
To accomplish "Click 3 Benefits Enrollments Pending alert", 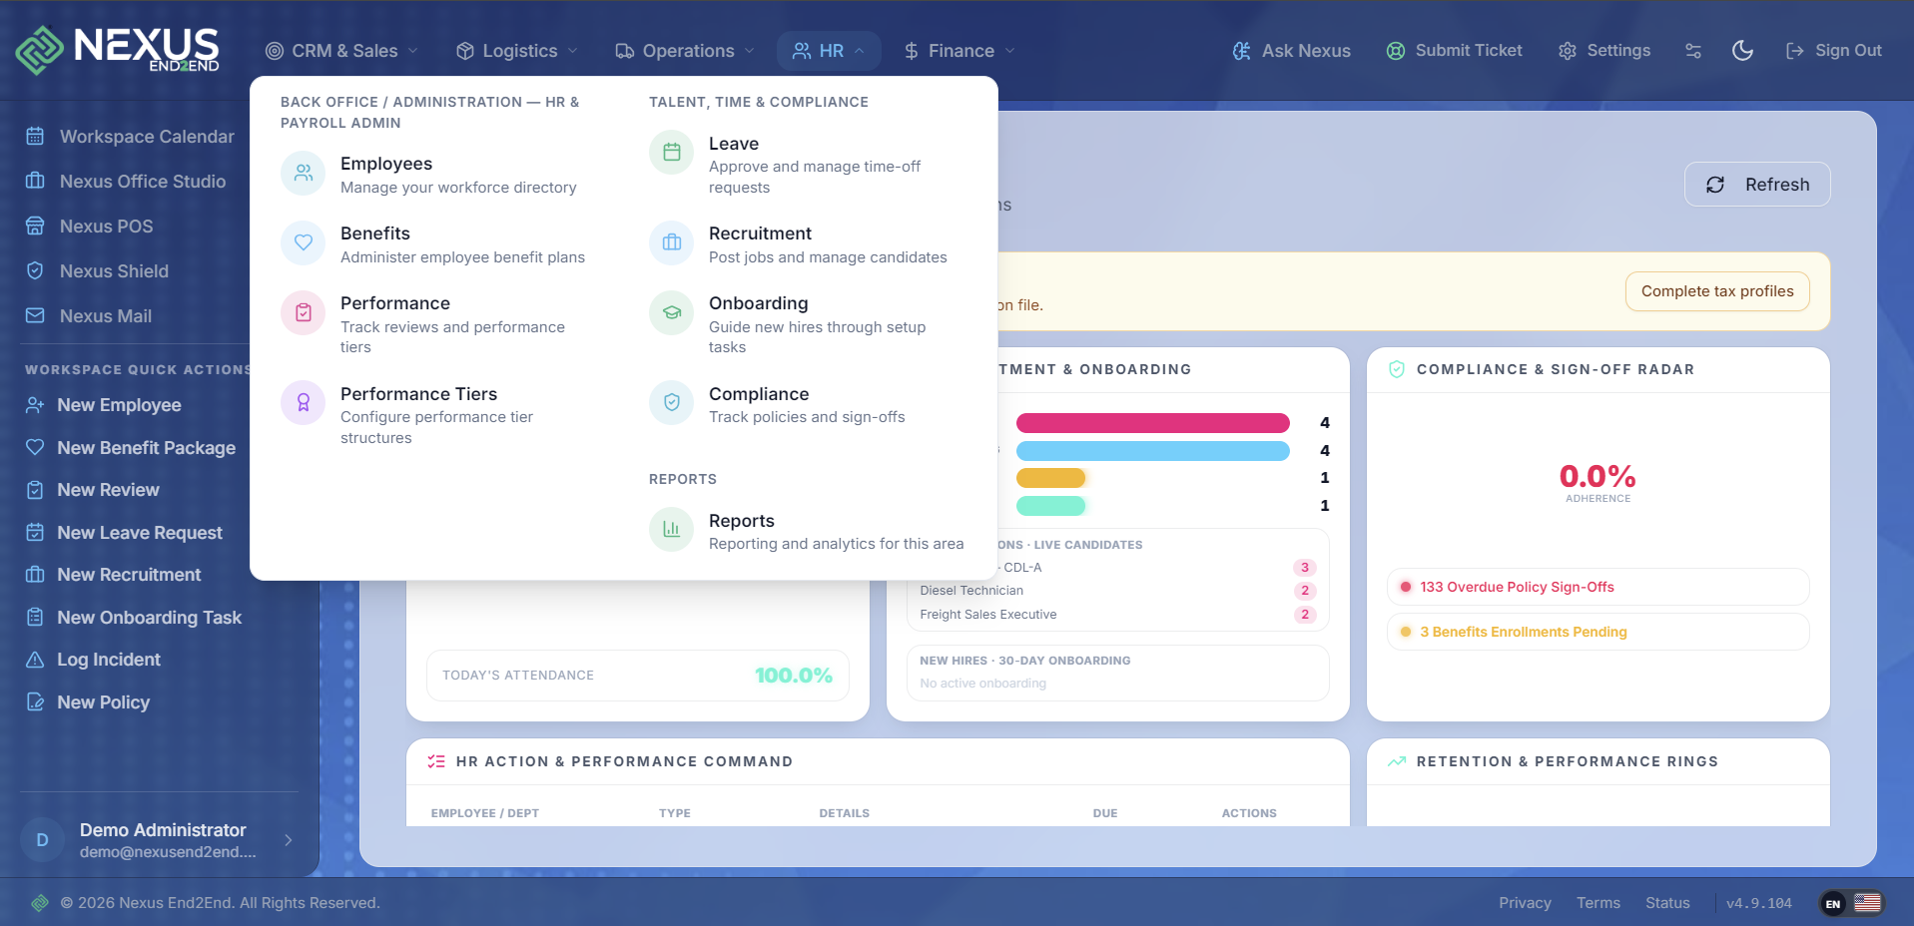I will pos(1597,632).
